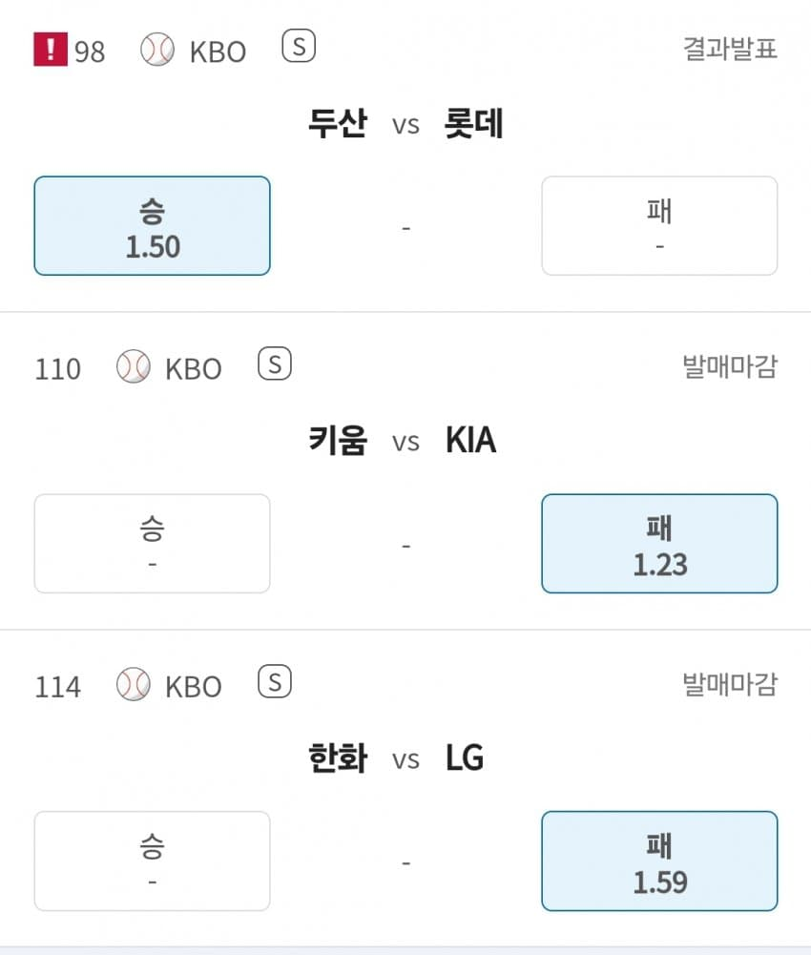
Task: Toggle the 승 1.50 bet for 두산
Action: tap(152, 226)
